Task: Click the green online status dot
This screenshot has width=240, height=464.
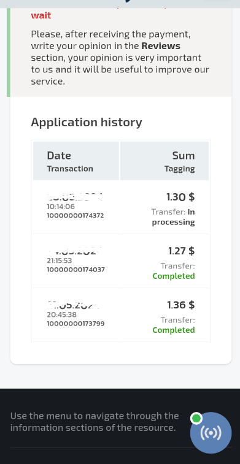Action: [196, 419]
